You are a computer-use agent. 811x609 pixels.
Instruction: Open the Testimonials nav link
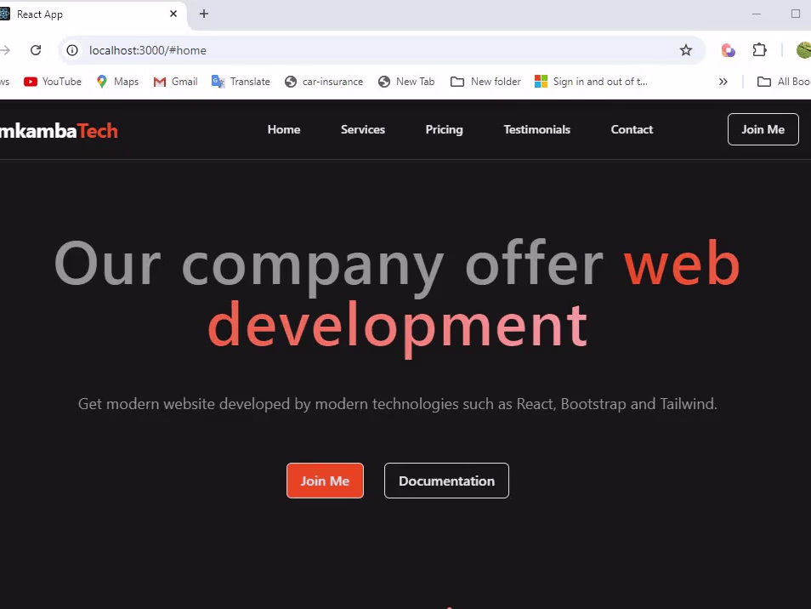(537, 130)
